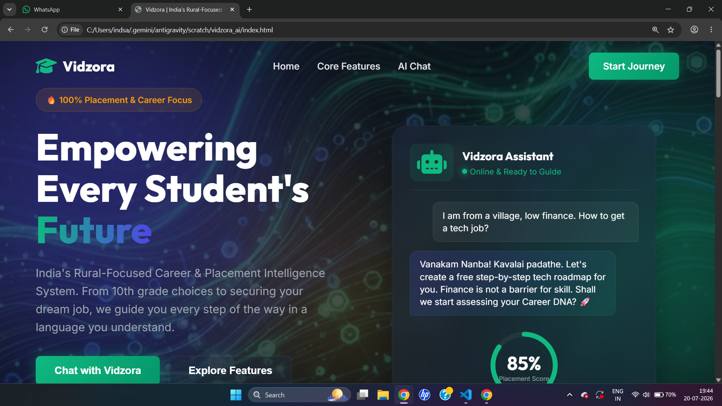Open Chrome's three-dot menu
The width and height of the screenshot is (722, 406).
711,30
